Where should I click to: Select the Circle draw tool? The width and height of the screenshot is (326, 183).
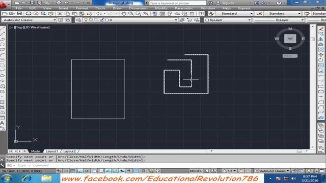(x=2, y=60)
